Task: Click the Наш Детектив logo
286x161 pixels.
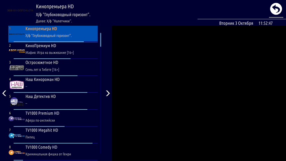Action: 17,102
